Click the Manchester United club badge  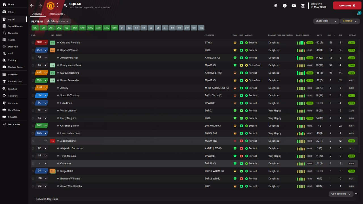click(x=50, y=5)
